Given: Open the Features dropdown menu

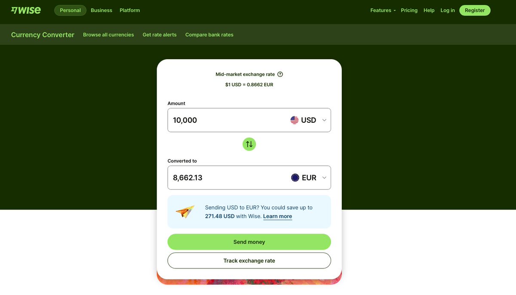Looking at the screenshot, I should pos(383,10).
